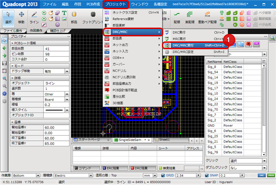The width and height of the screenshot is (276, 185).
Task: Toggle the GRID checkbox
Action: (x=163, y=175)
